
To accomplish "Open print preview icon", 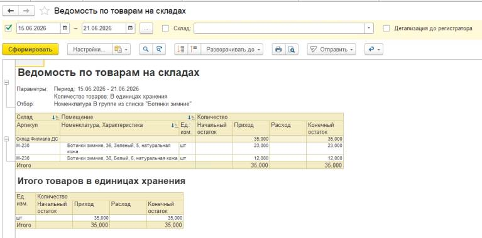I will pyautogui.click(x=292, y=50).
